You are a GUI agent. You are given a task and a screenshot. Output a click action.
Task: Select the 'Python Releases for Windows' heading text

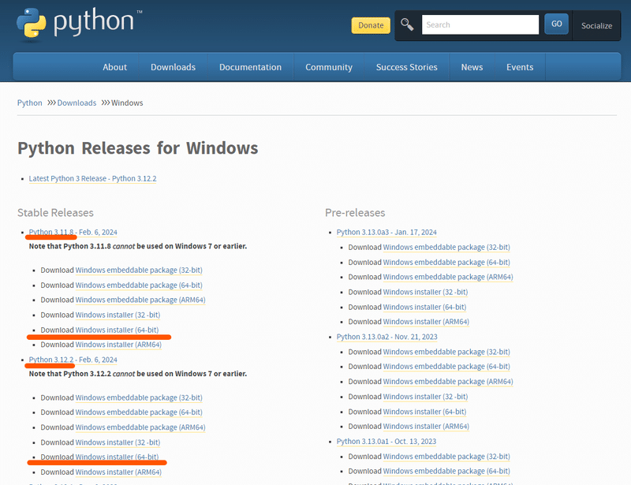137,148
